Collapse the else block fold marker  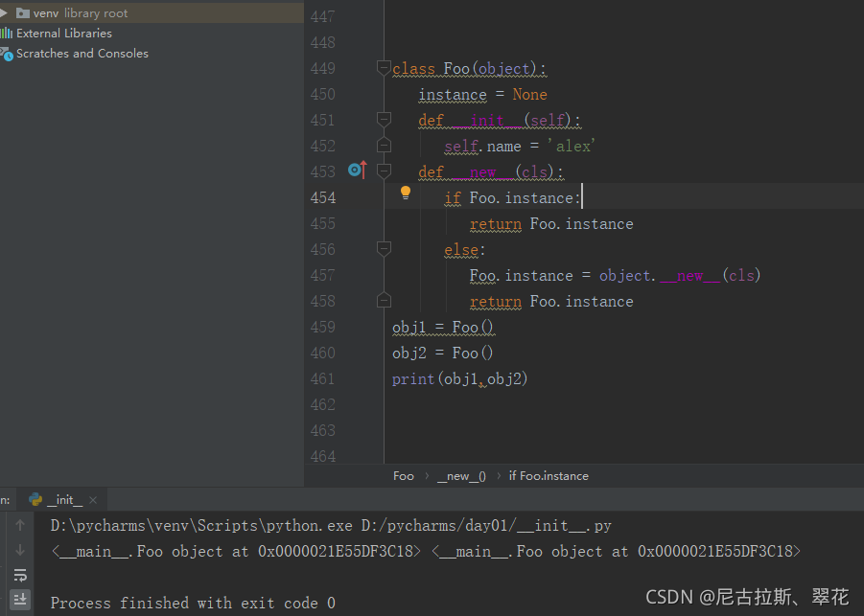pos(384,249)
